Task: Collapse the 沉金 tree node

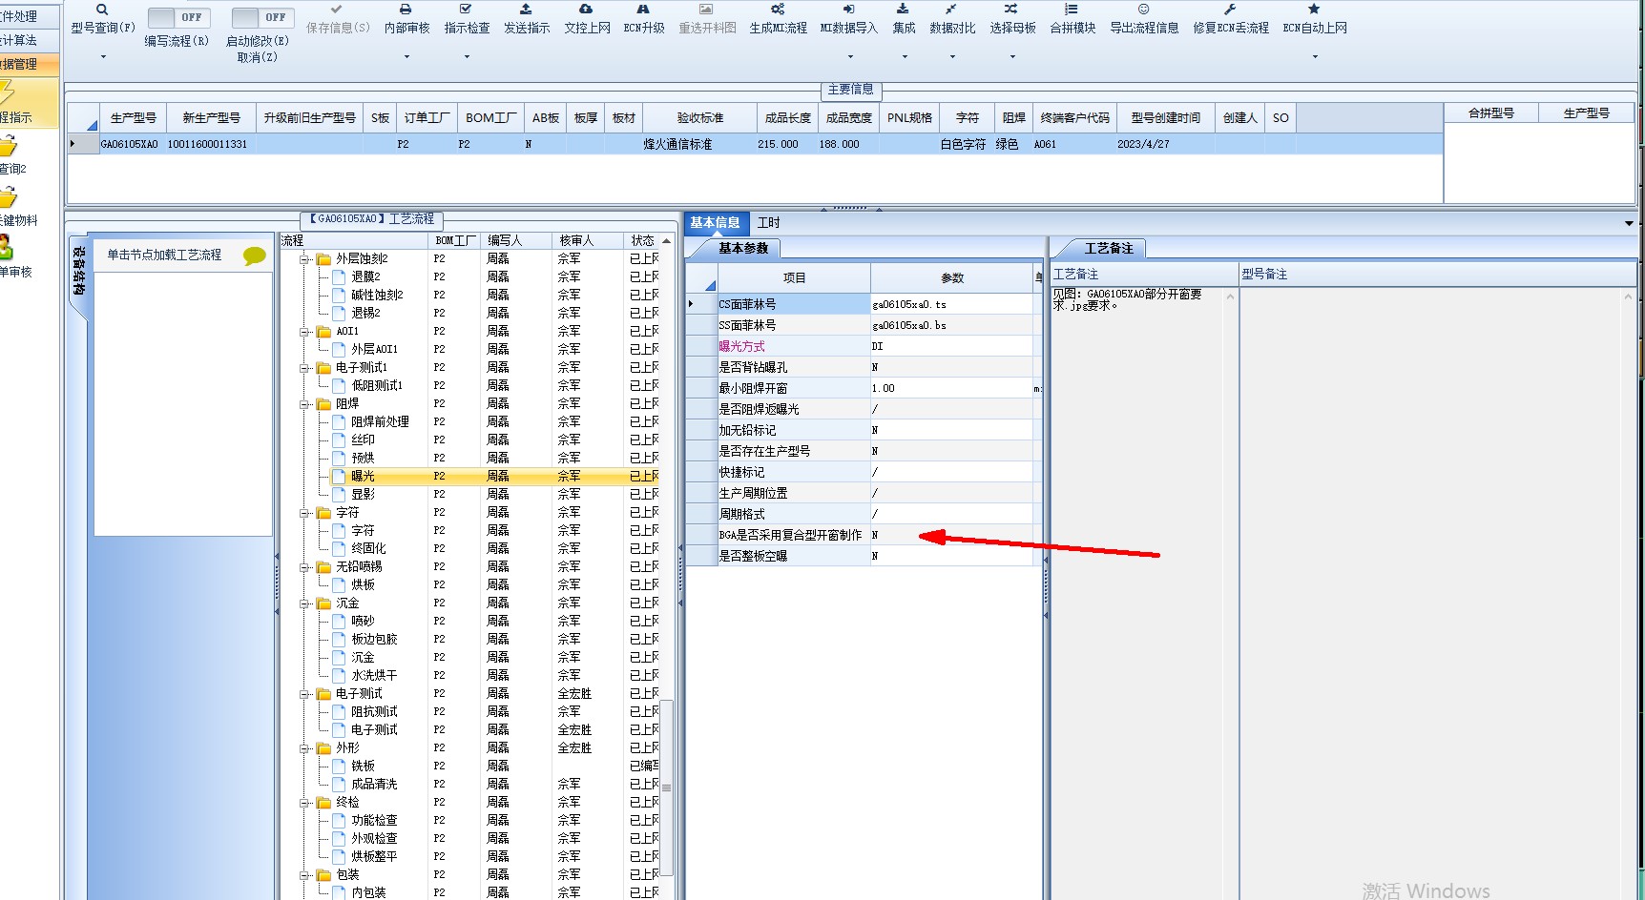Action: click(x=305, y=603)
